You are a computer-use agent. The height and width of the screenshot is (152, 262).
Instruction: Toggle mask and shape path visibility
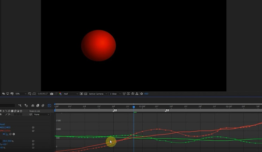34,94
